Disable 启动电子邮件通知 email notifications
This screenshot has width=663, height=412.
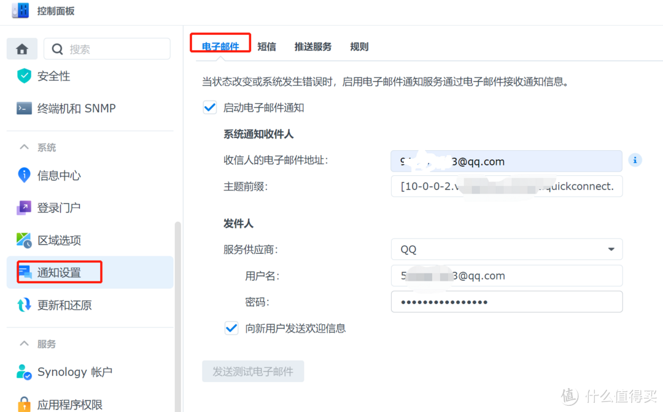tap(209, 107)
